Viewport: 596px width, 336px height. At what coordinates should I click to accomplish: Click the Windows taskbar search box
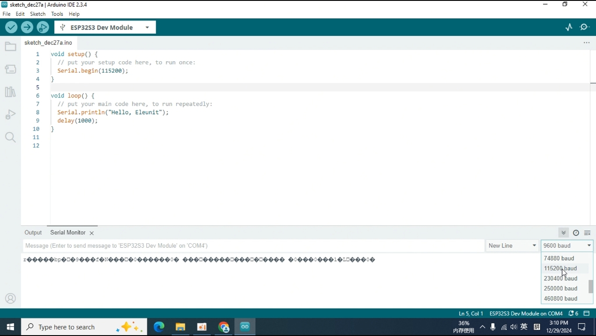pyautogui.click(x=84, y=327)
